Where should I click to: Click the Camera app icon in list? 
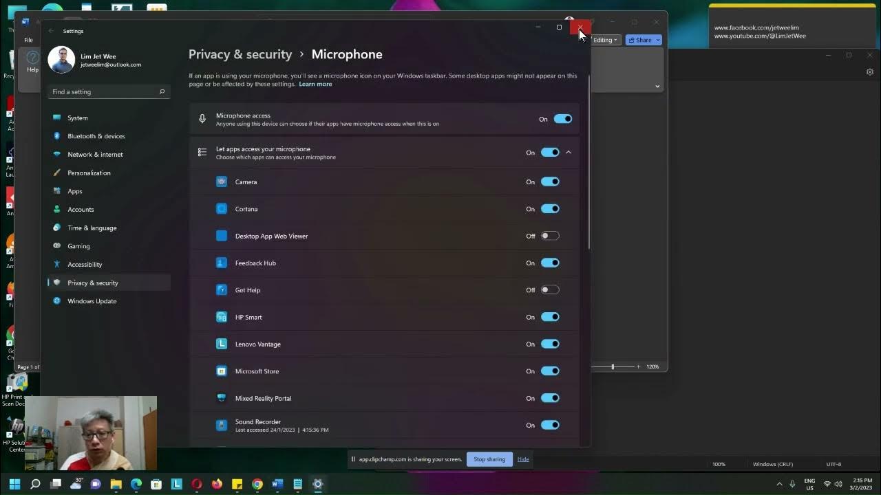click(222, 181)
